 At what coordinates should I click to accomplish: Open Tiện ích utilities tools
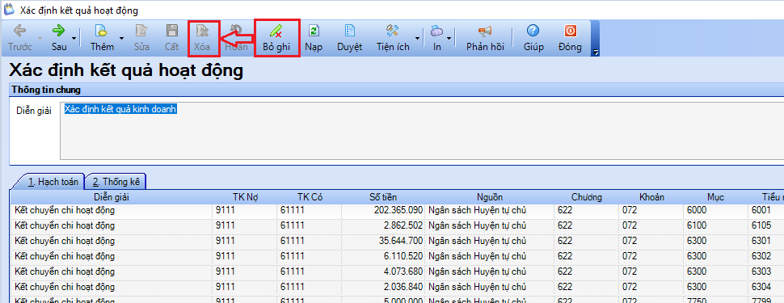click(393, 38)
